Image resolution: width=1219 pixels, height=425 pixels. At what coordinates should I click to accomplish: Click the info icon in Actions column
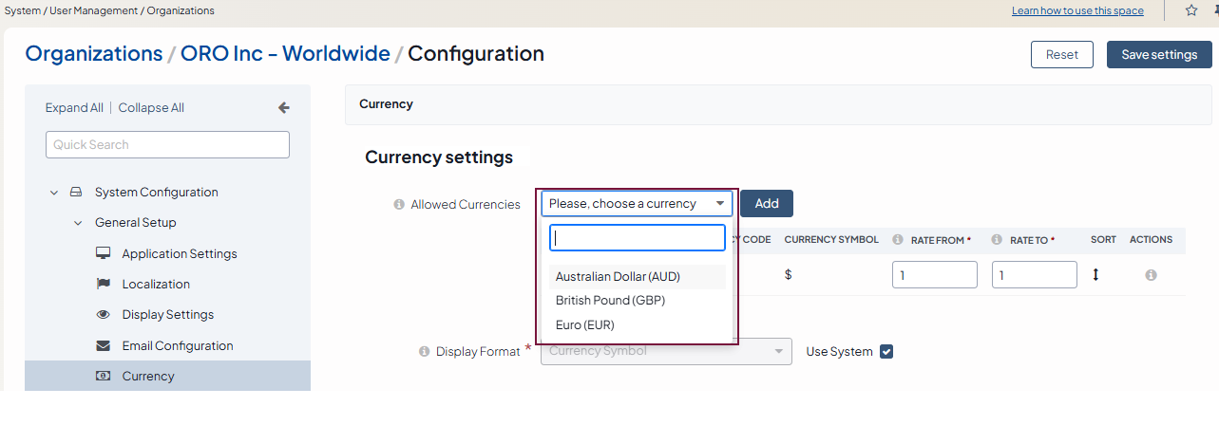click(1151, 275)
